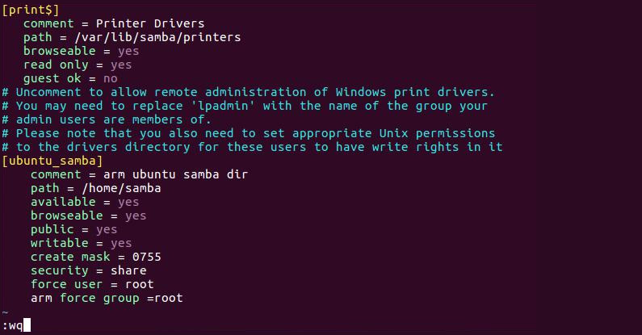Click the 'arm force group =root' line
The width and height of the screenshot is (642, 335).
tap(107, 298)
